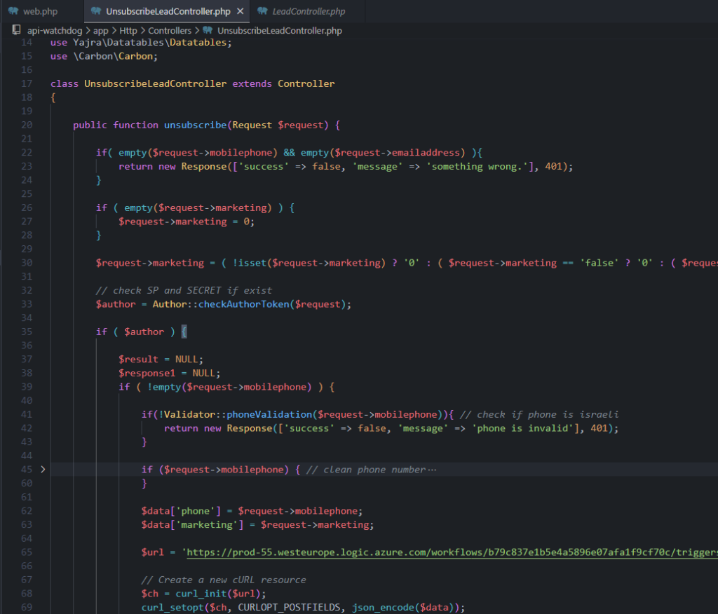This screenshot has height=614, width=718.
Task: Click the PHP icon on the LeadController.php tab
Action: click(262, 11)
